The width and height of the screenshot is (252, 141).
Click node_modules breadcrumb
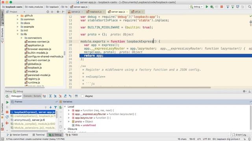pyautogui.click(x=34, y=7)
